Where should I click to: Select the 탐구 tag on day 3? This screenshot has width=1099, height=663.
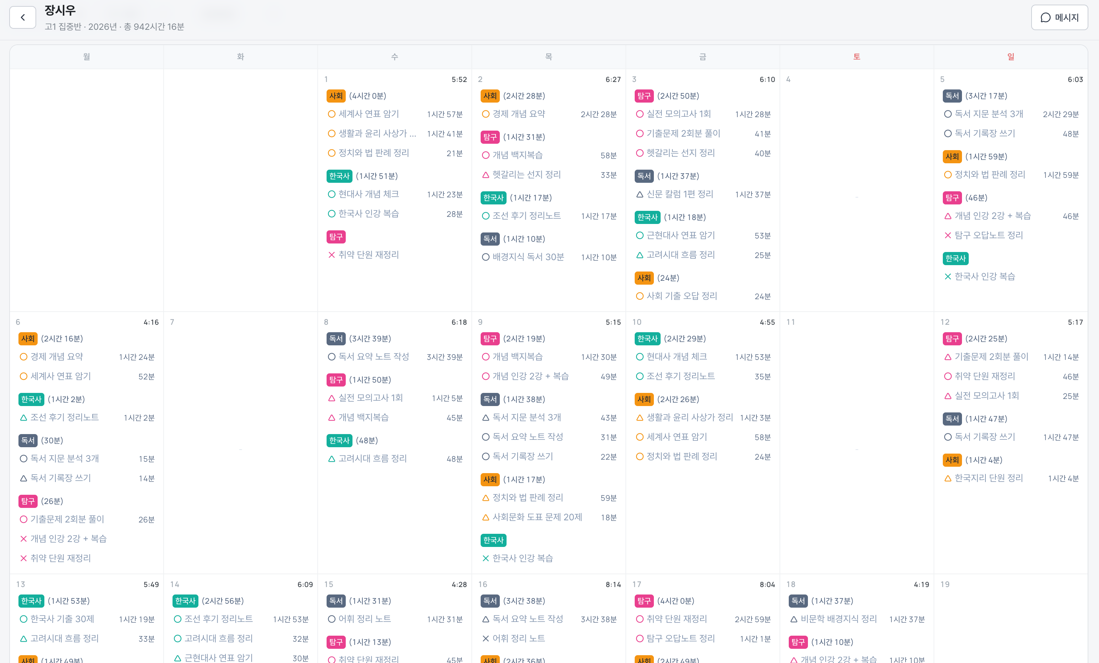click(644, 96)
